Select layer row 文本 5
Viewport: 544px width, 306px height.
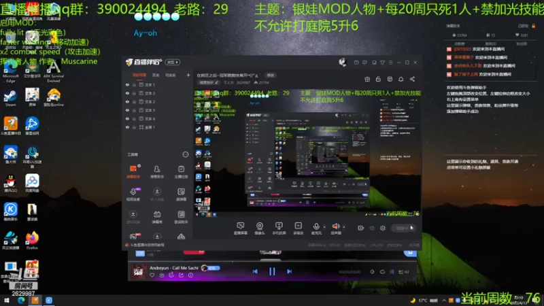coord(157,110)
